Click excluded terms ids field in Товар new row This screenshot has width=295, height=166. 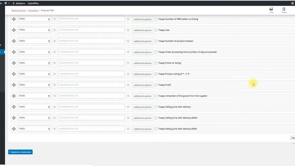tap(91, 30)
